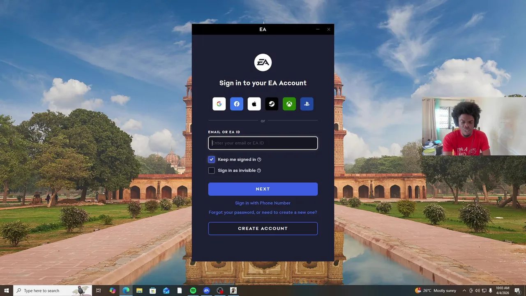This screenshot has width=526, height=296.
Task: Uncheck Keep me signed in
Action: tap(211, 160)
